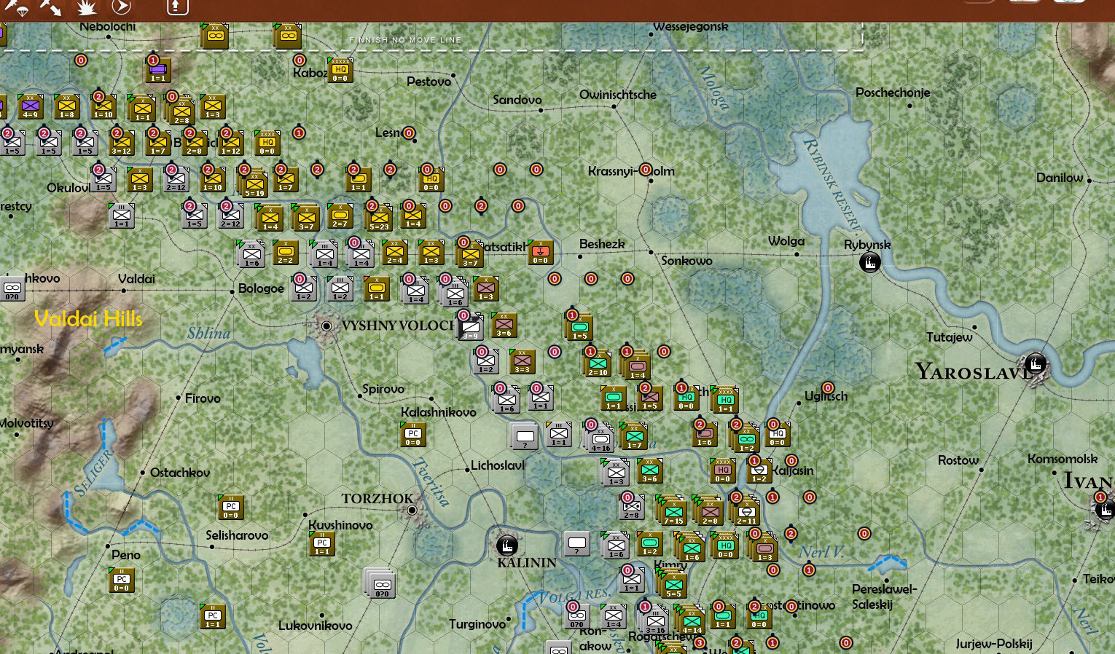Select the teal 7=15 unit stack
This screenshot has height=654, width=1115.
coord(672,511)
